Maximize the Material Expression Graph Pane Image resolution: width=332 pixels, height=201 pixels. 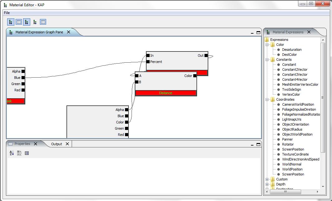coord(258,32)
